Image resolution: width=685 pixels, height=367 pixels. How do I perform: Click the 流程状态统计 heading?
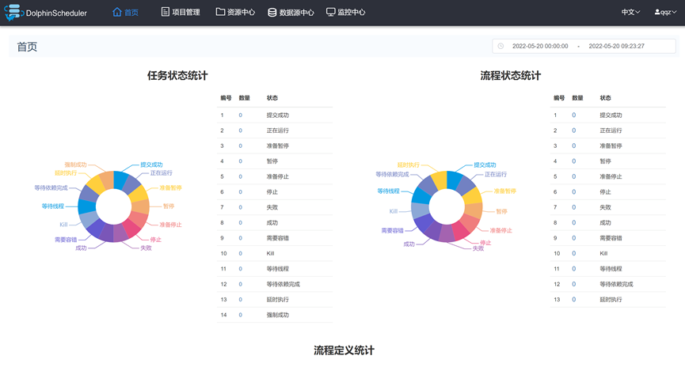point(510,75)
